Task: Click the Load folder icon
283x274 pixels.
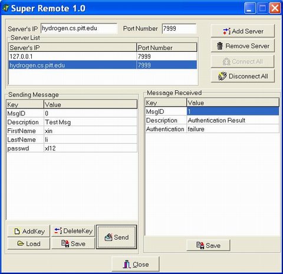Action: 21,243
